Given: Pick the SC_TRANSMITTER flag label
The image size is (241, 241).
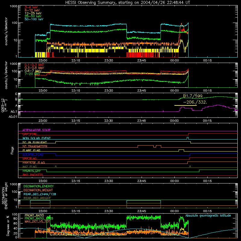Looking at the screenshot, I should pos(35,146).
